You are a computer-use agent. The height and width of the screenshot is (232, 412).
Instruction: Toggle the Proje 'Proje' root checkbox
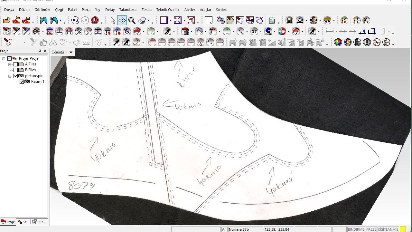(x=10, y=58)
